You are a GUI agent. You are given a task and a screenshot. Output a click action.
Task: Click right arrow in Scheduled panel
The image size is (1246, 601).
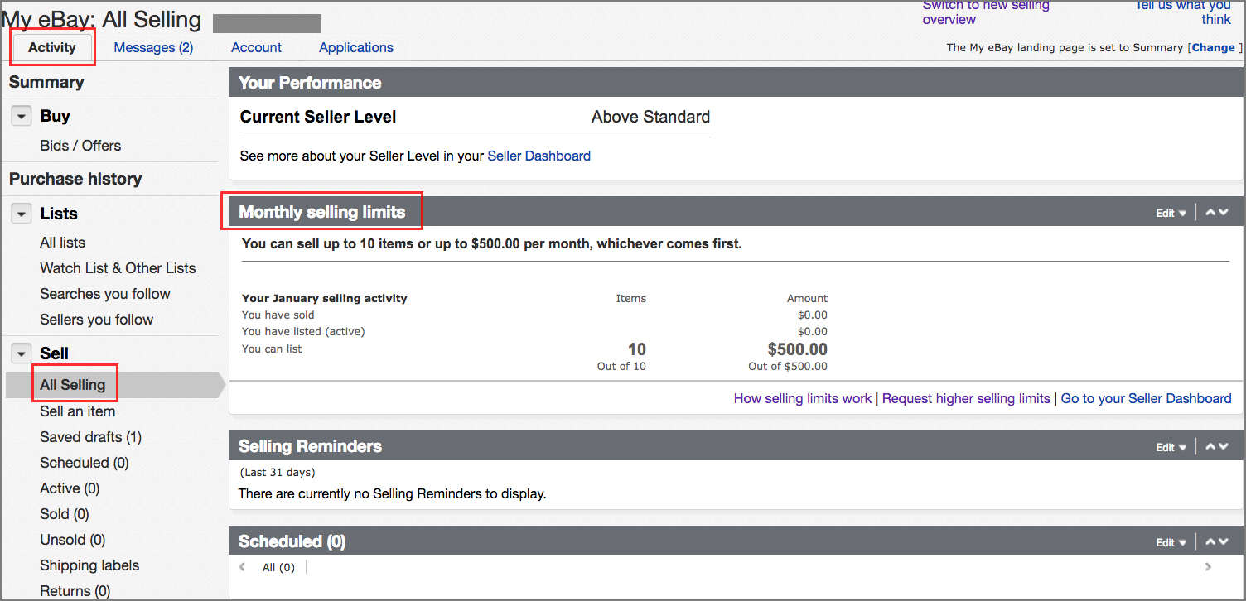coord(1208,567)
